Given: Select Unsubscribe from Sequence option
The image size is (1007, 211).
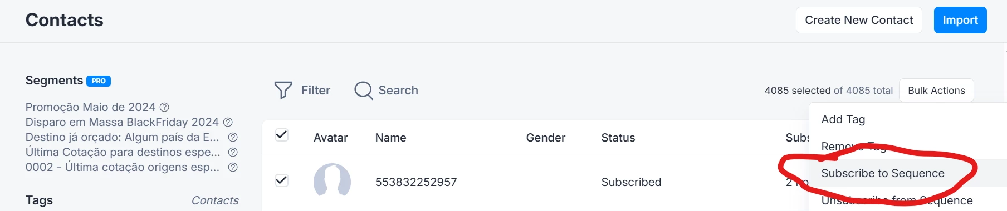Looking at the screenshot, I should pyautogui.click(x=897, y=200).
